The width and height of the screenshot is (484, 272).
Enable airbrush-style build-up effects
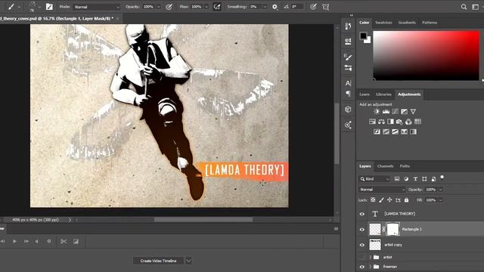[x=217, y=7]
